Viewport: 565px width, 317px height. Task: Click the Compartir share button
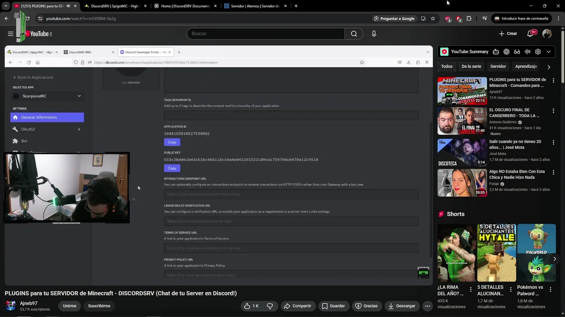click(x=298, y=306)
